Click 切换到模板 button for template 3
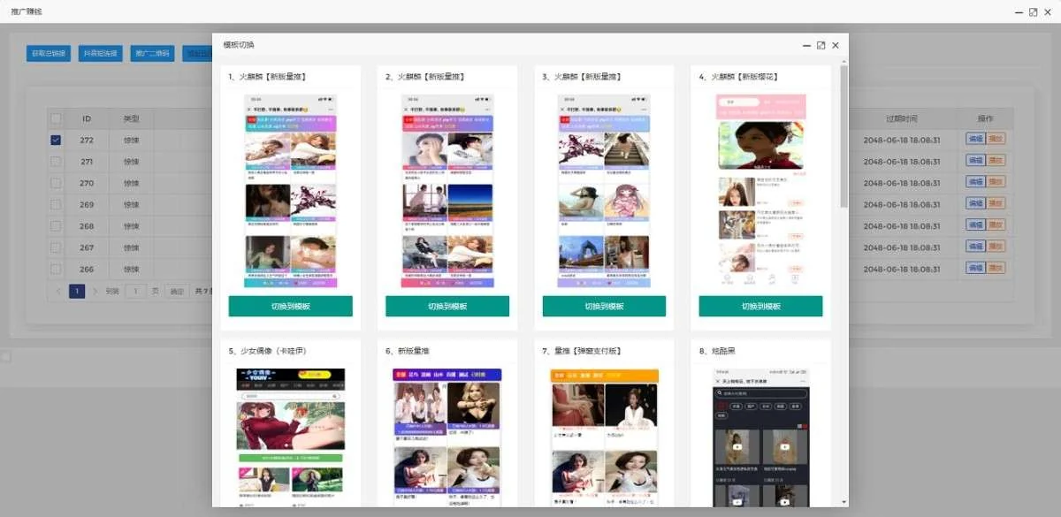This screenshot has width=1061, height=517. click(x=604, y=306)
